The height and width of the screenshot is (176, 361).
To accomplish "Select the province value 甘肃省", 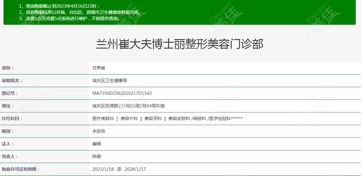I will (99, 68).
